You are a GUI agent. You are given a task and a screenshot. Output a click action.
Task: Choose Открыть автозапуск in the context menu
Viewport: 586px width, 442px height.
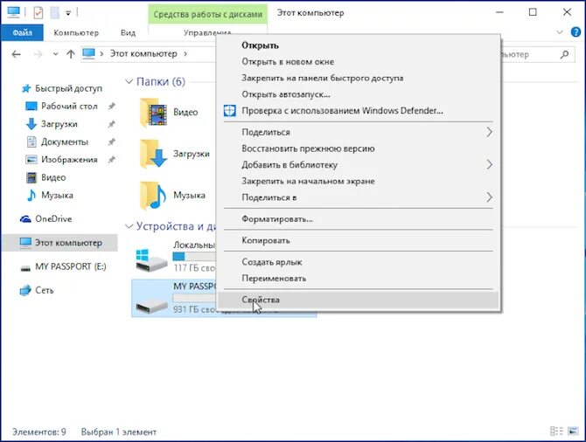(358, 94)
